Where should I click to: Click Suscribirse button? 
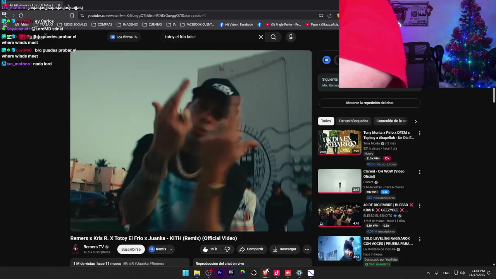click(131, 249)
